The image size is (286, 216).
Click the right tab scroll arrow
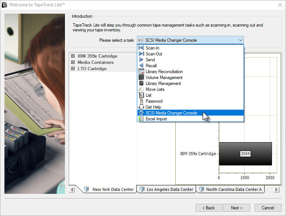276,189
